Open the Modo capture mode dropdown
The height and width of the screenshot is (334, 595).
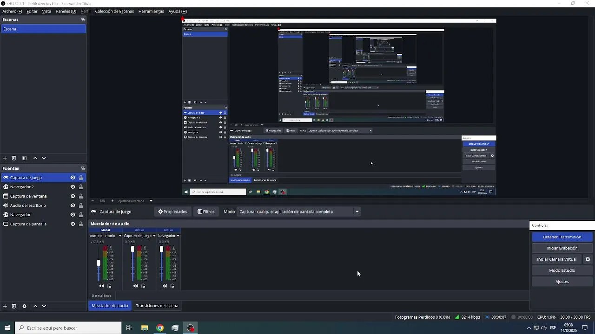pyautogui.click(x=299, y=212)
